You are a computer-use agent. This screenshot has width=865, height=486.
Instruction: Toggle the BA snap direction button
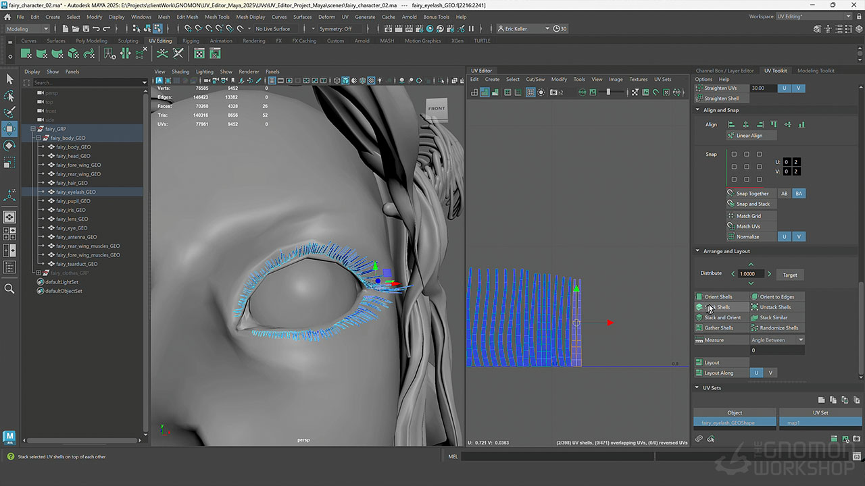point(798,194)
